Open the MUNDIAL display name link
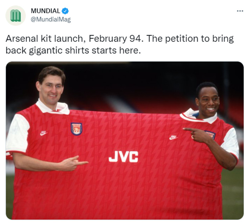 pyautogui.click(x=45, y=11)
